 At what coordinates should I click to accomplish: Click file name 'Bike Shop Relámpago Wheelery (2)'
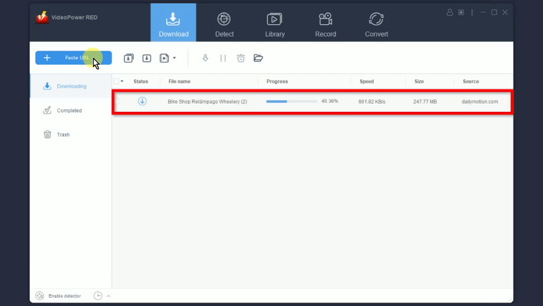pyautogui.click(x=207, y=102)
